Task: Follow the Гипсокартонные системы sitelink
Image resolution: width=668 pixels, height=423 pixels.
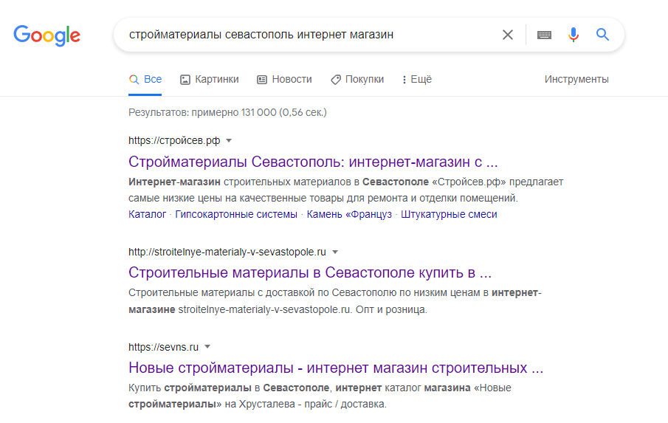Action: pos(236,214)
